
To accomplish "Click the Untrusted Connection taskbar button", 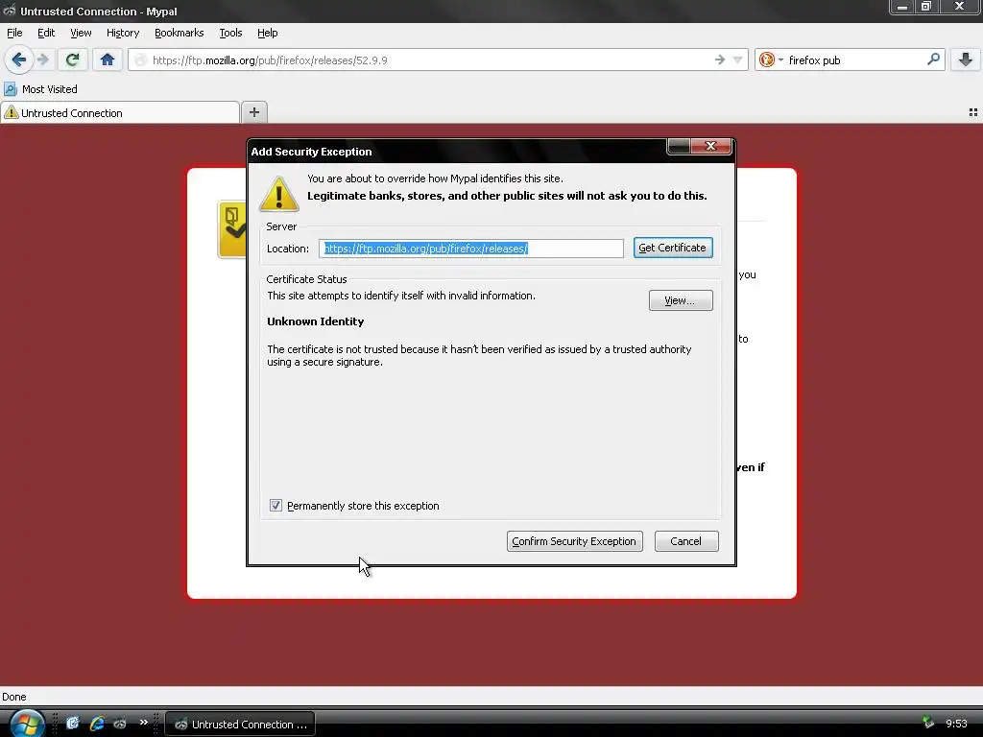I will pos(240,724).
